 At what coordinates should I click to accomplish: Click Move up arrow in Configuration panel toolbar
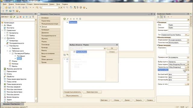pyautogui.click(x=24, y=17)
